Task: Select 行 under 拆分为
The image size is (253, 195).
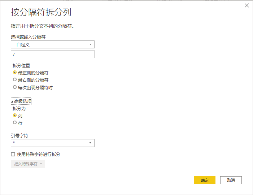Action: tap(15, 123)
